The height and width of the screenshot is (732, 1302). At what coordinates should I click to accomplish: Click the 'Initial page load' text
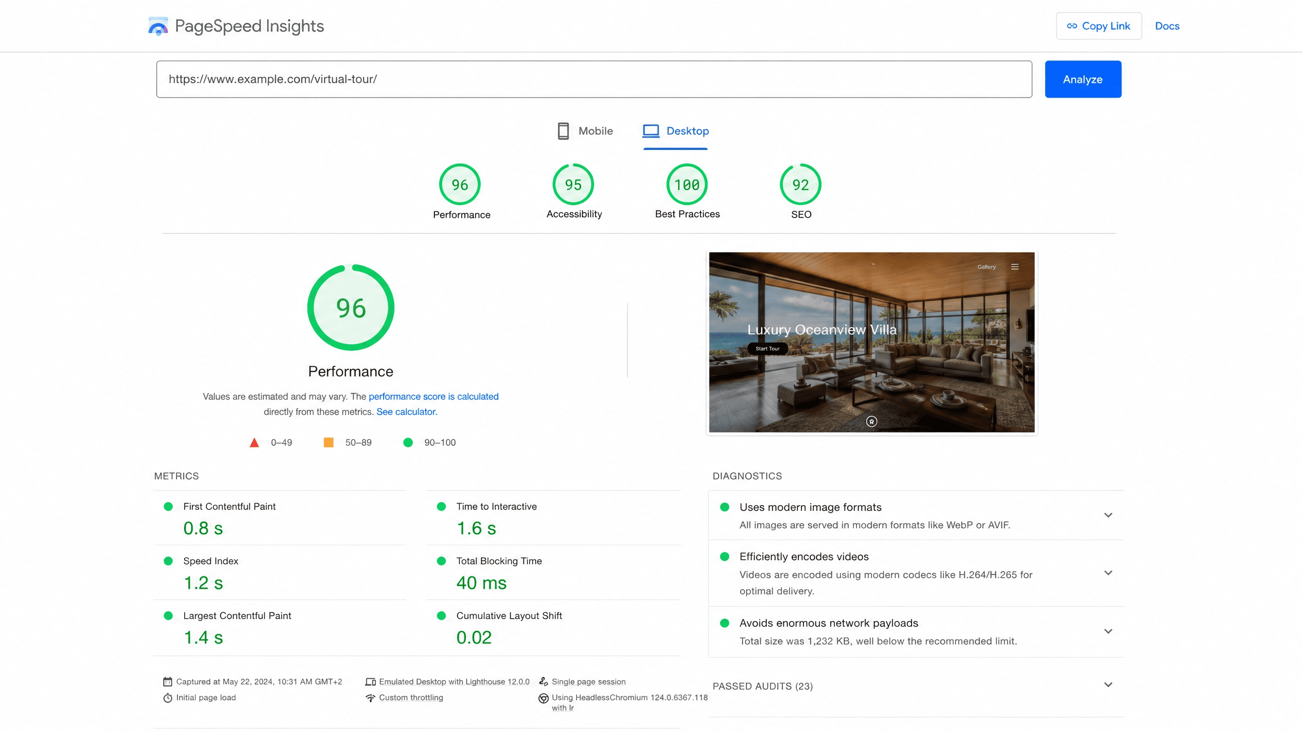206,698
